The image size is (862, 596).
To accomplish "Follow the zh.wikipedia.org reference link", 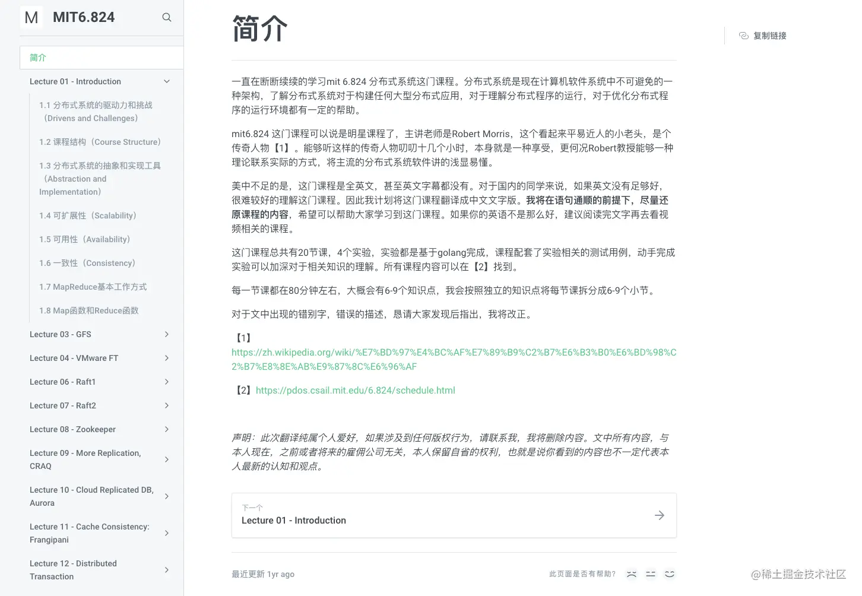I will click(x=454, y=359).
